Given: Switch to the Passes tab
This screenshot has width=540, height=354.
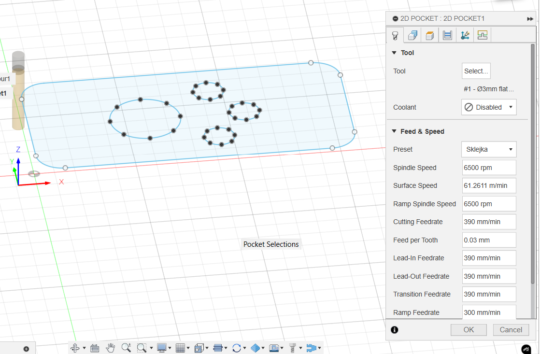Looking at the screenshot, I should (x=447, y=35).
